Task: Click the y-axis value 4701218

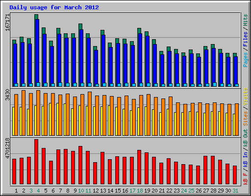Action: (7, 148)
